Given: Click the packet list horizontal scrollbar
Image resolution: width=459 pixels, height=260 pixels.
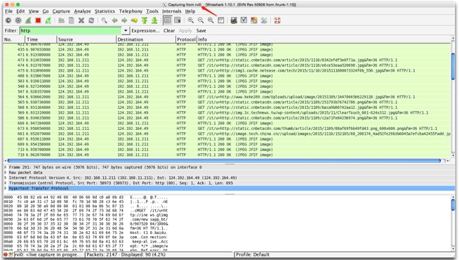Looking at the screenshot, I should [x=224, y=161].
